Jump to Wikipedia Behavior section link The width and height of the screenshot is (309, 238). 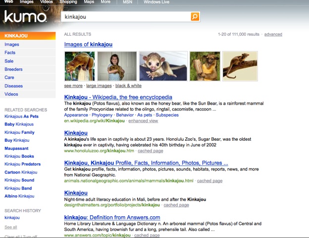point(125,115)
